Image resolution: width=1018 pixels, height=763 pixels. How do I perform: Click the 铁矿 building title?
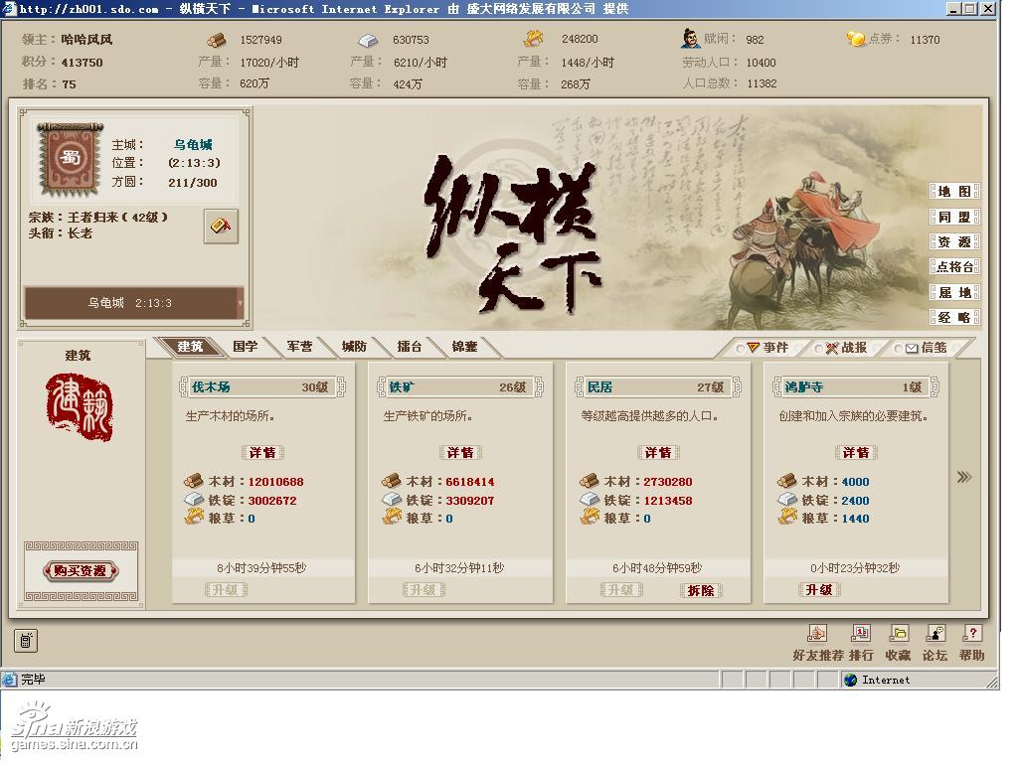click(402, 387)
